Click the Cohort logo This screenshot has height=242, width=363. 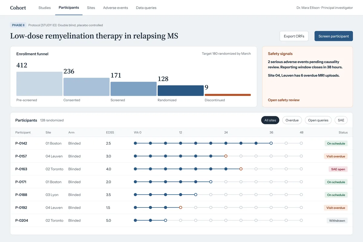[x=18, y=8]
